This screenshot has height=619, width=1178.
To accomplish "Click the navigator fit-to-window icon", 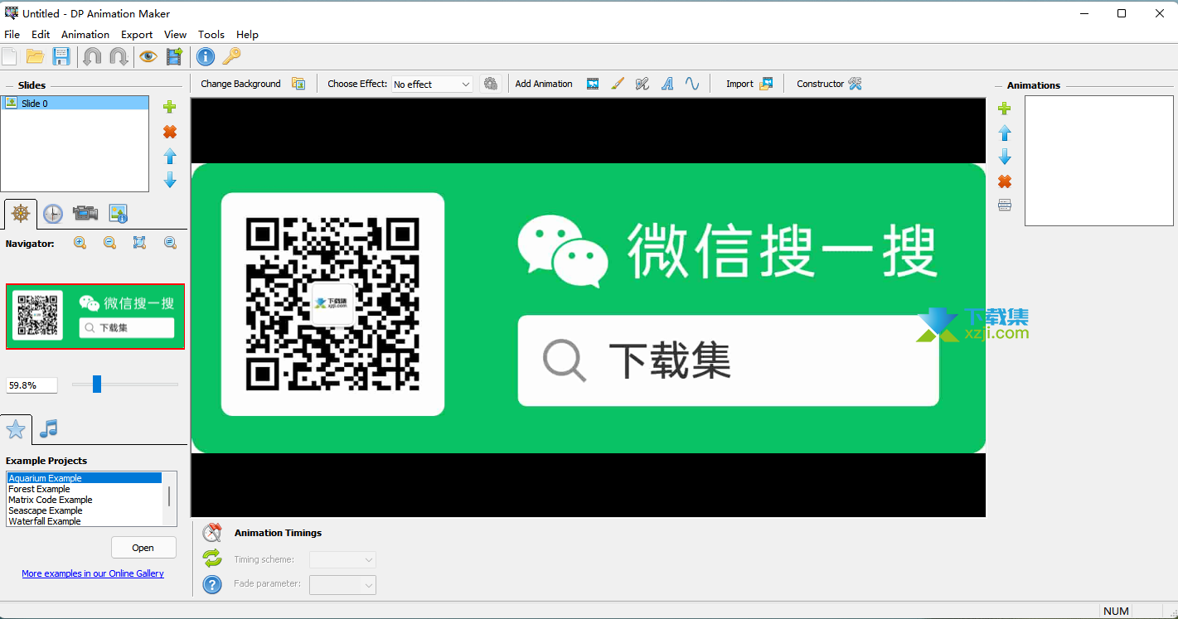I will pos(139,243).
